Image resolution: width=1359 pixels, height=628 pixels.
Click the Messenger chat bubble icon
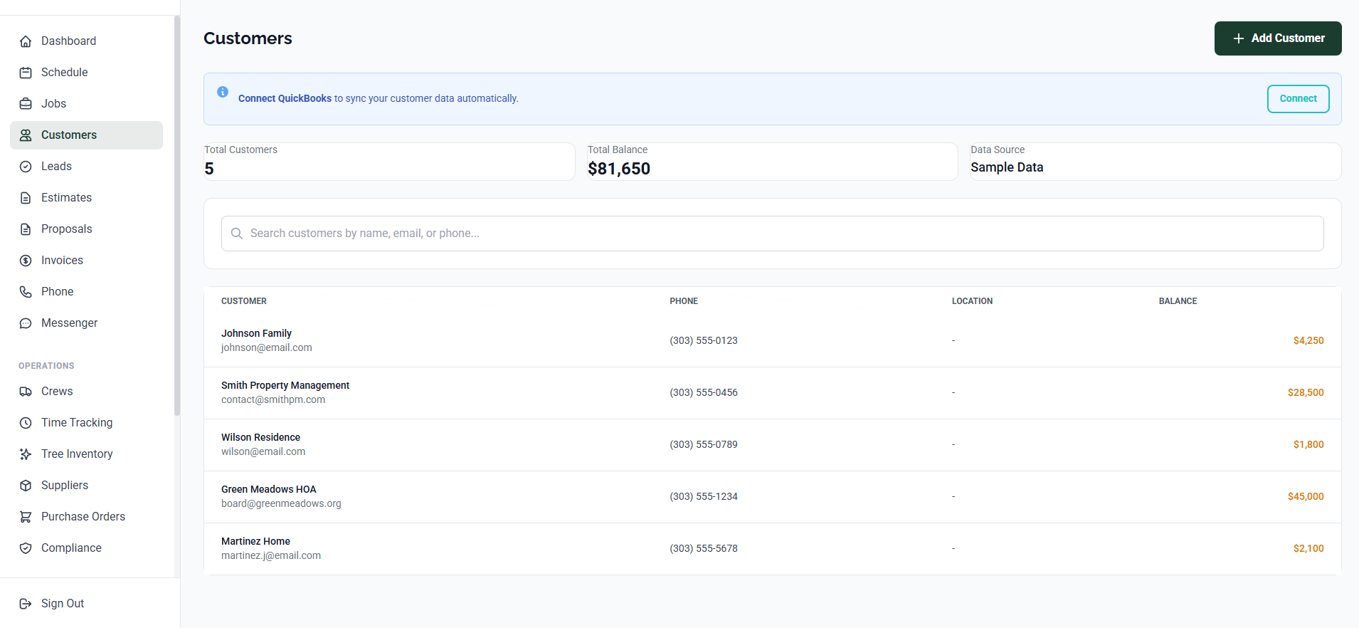click(26, 323)
